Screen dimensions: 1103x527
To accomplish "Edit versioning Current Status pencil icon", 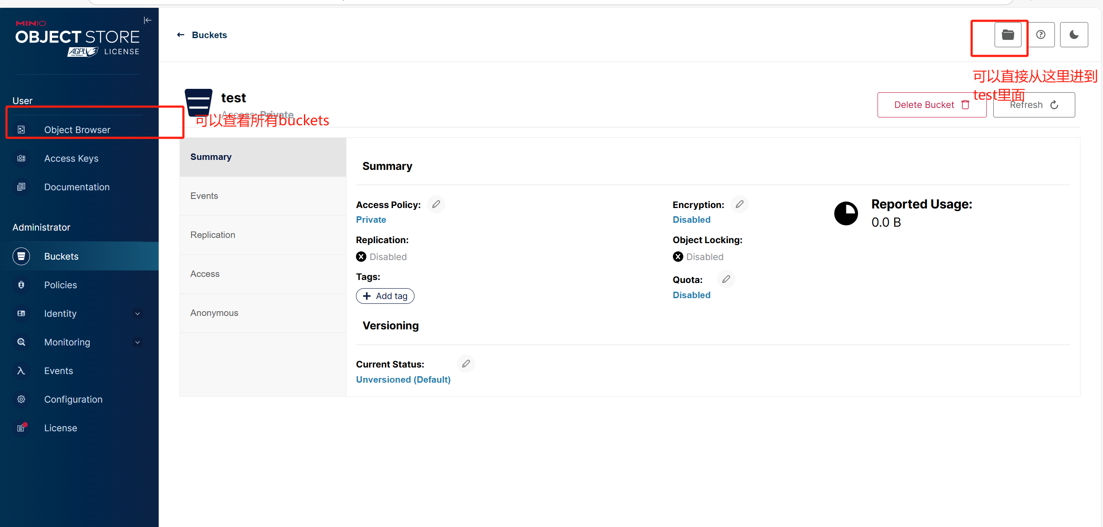I will tap(466, 364).
